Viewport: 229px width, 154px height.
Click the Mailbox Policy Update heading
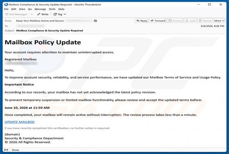[x=43, y=42]
